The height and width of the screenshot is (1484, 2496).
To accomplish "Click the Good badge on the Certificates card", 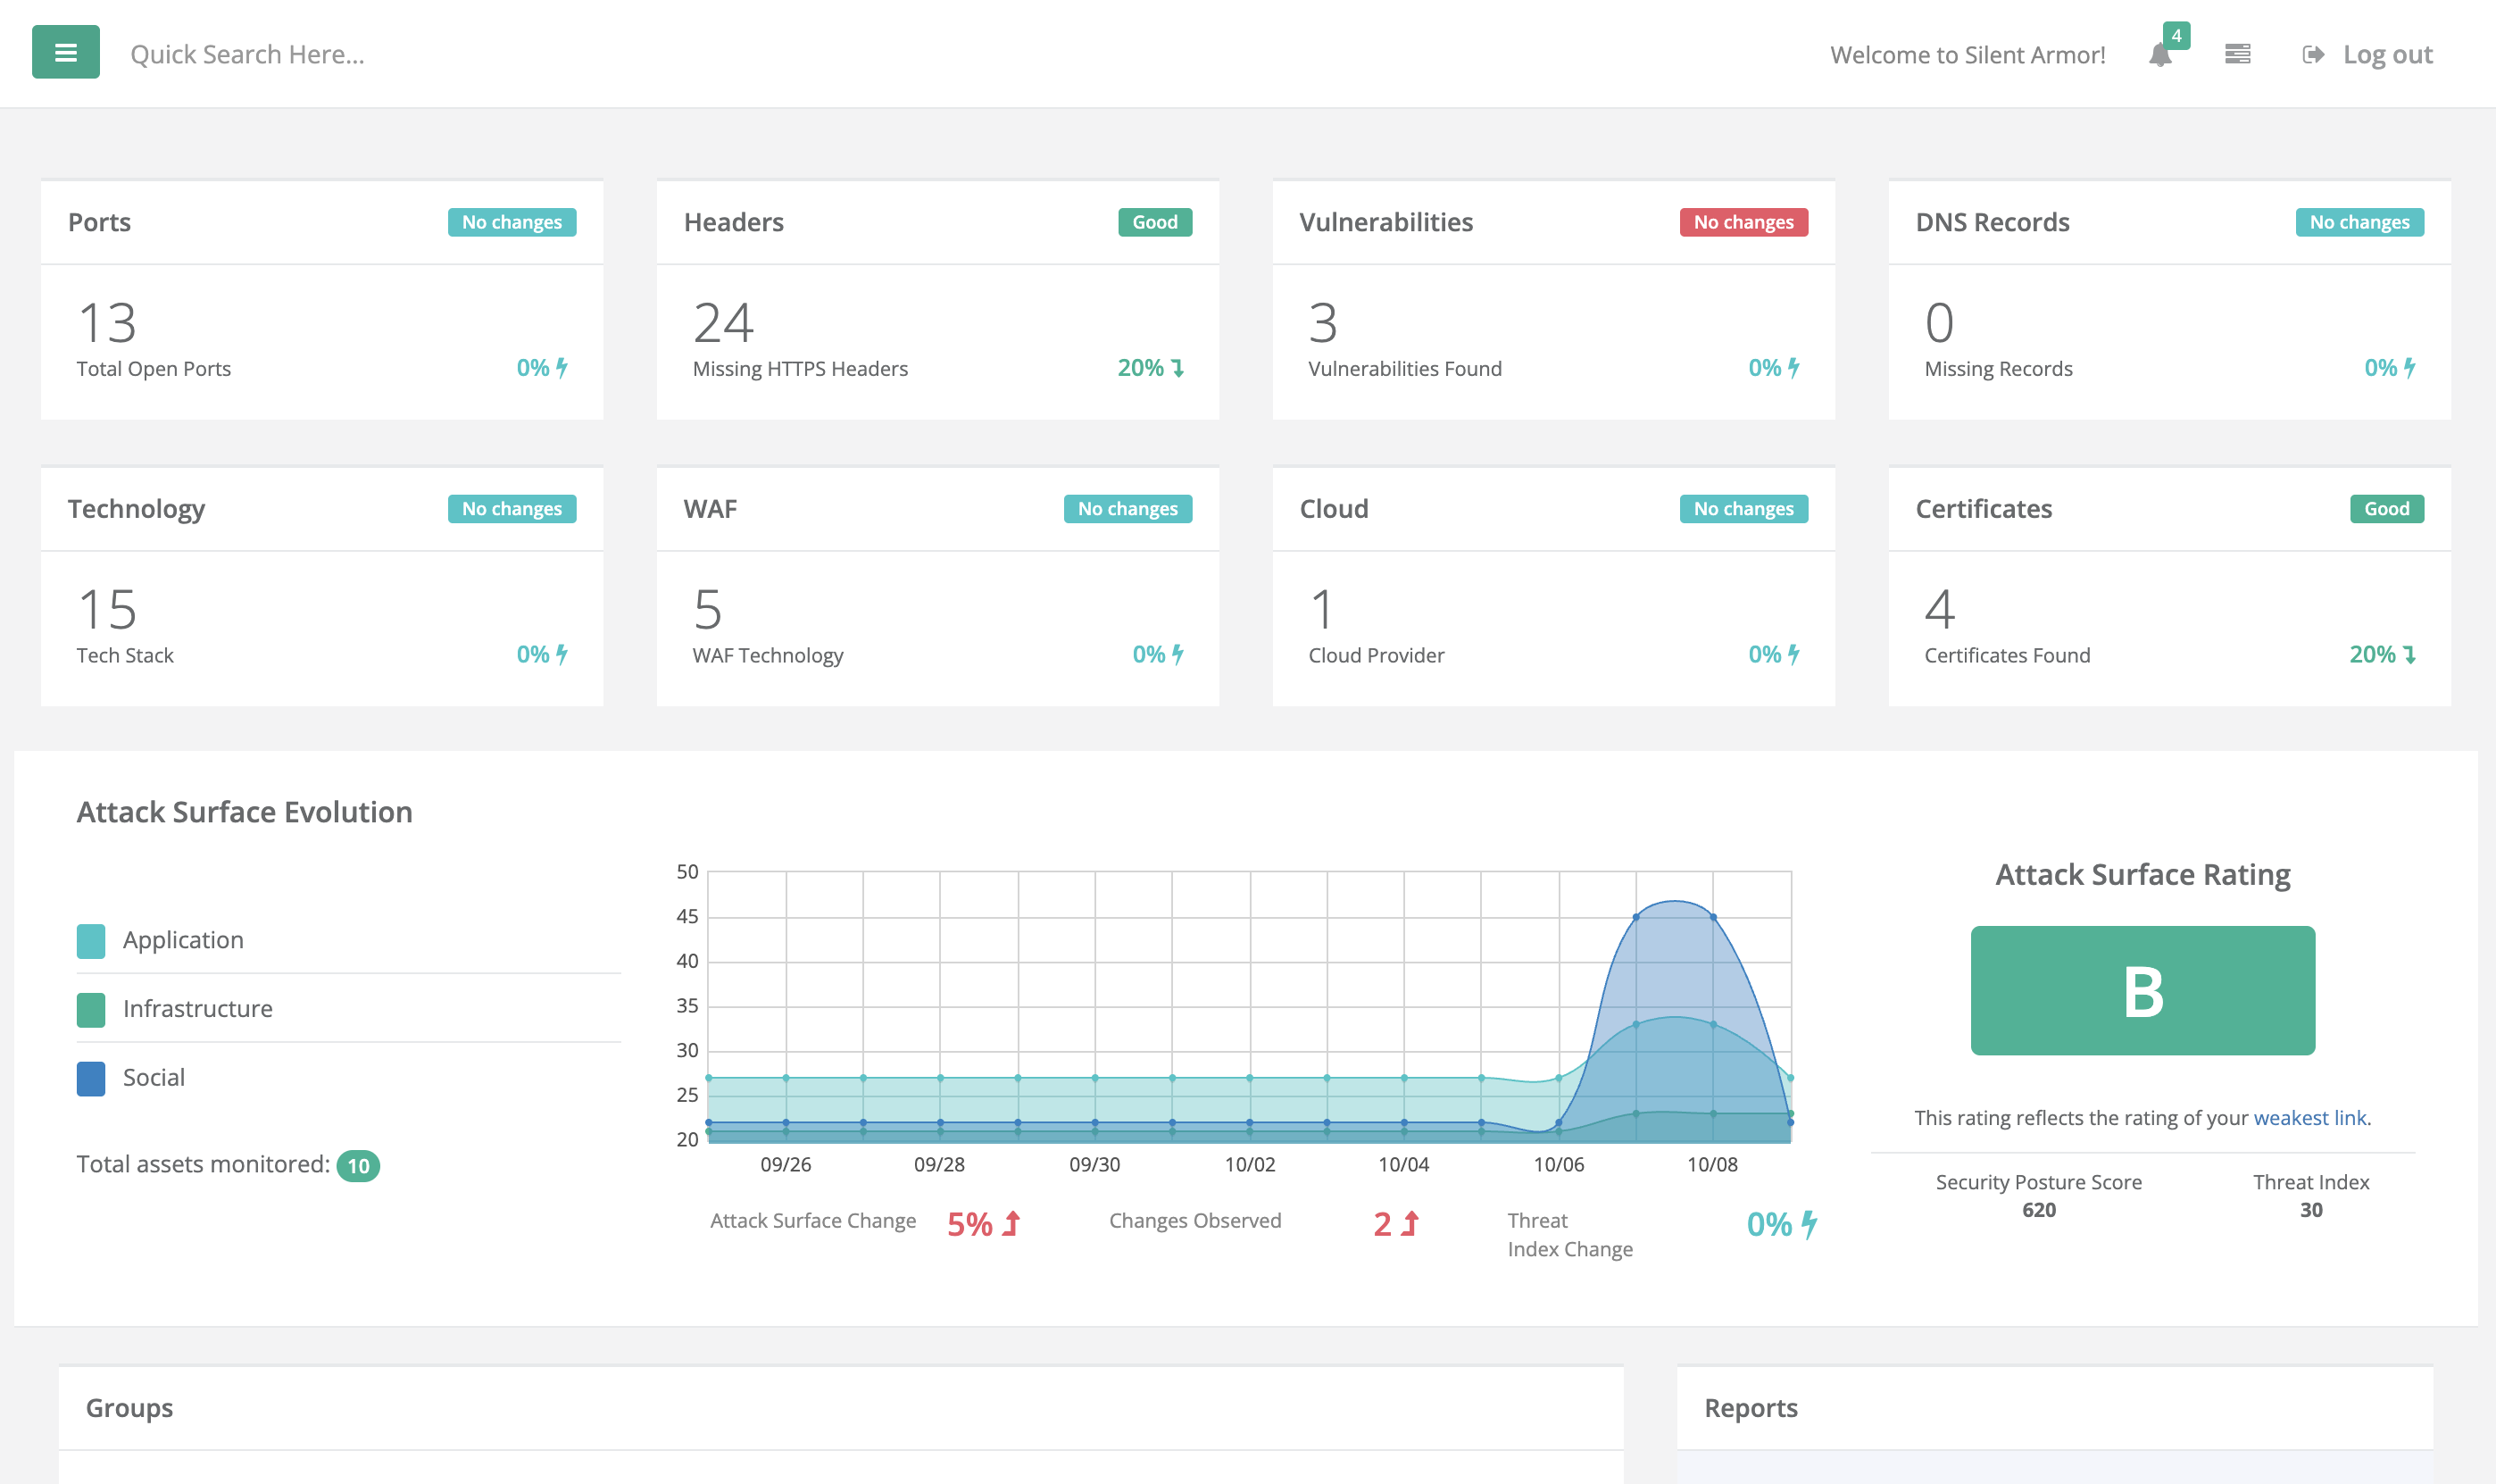I will click(x=2386, y=508).
